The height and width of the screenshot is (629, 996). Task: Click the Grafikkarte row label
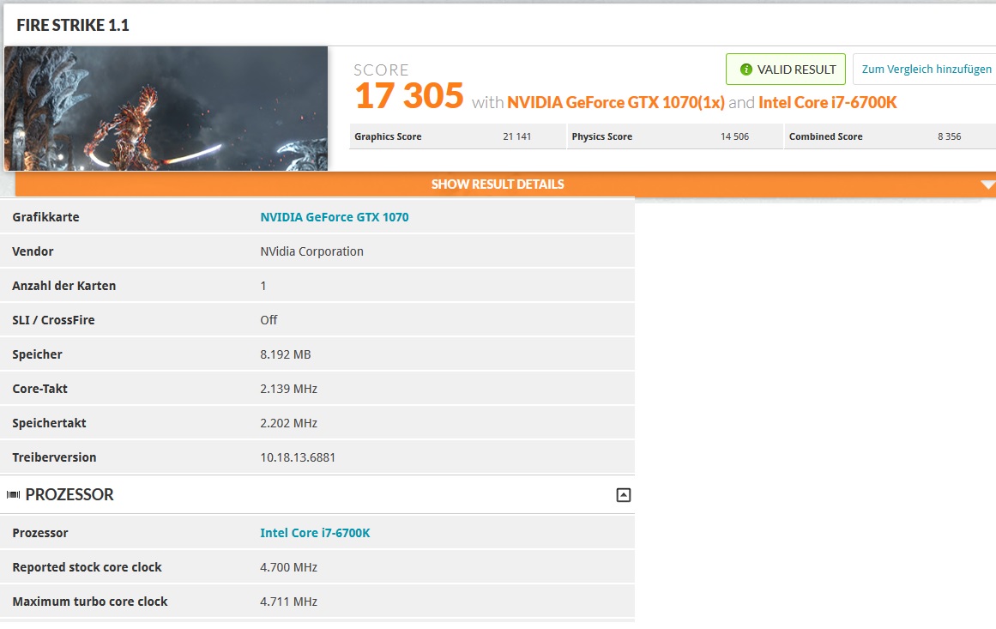click(x=45, y=217)
